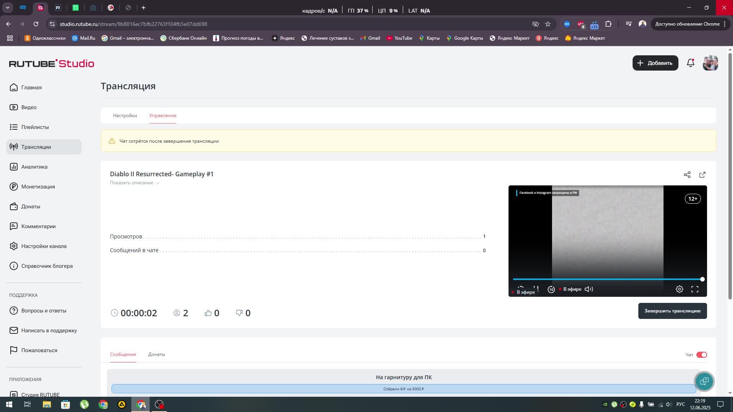Click Завершить трансляцию button
The image size is (733, 412).
[672, 311]
